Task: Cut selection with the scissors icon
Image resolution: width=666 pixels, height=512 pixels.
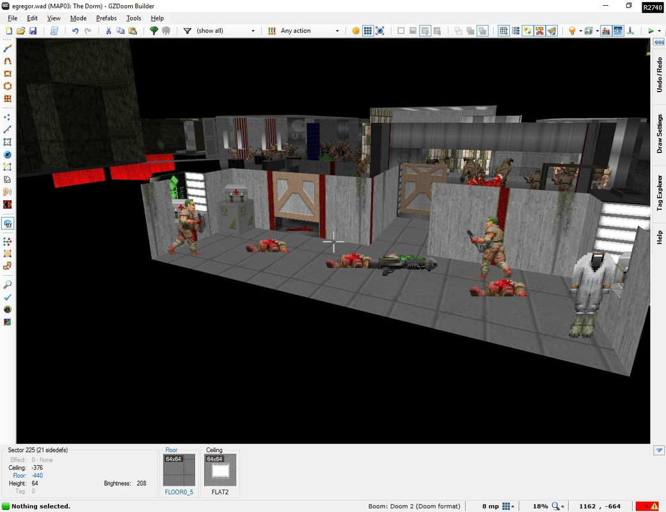Action: [108, 31]
